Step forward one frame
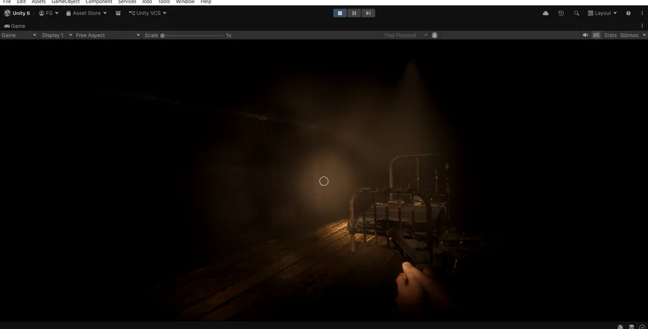This screenshot has width=648, height=329. (368, 13)
